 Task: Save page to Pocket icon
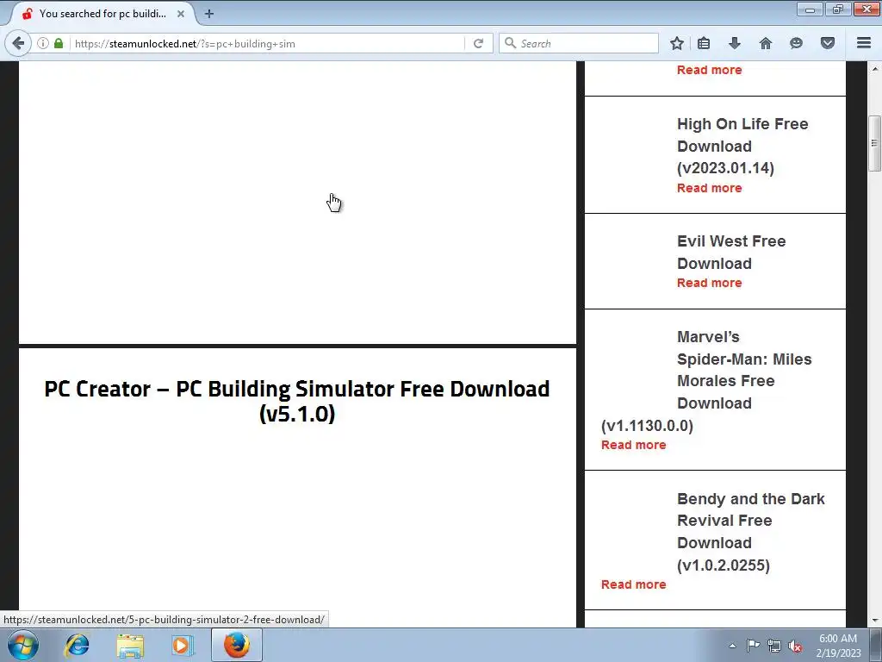point(828,43)
